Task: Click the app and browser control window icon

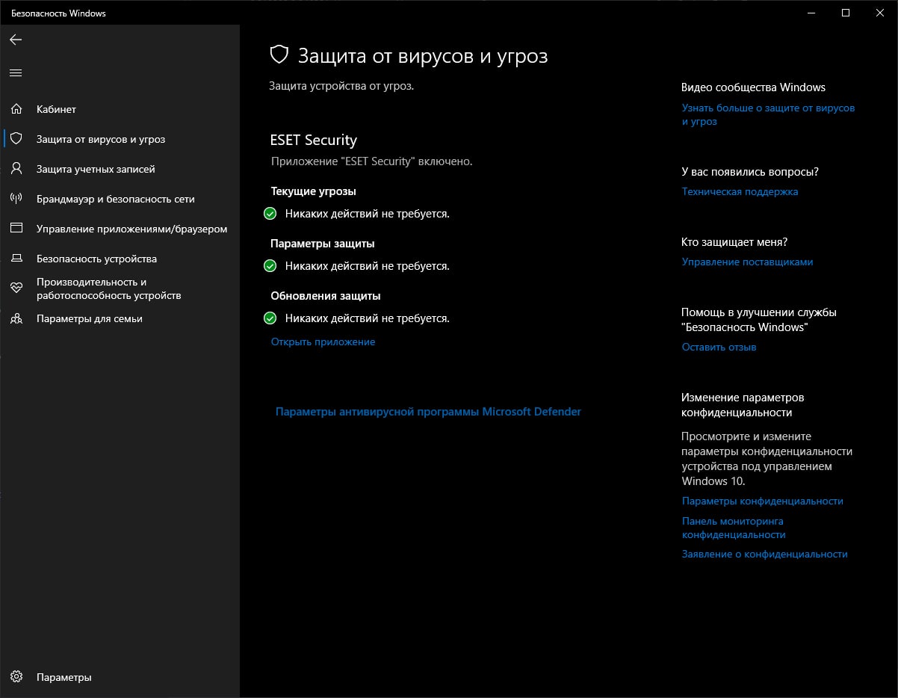Action: coord(16,229)
